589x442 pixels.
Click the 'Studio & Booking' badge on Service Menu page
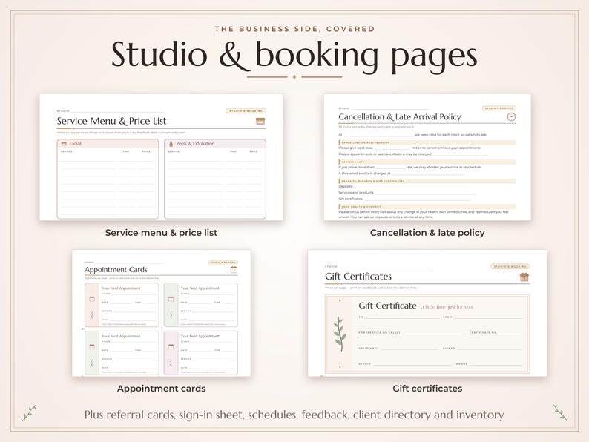click(246, 110)
